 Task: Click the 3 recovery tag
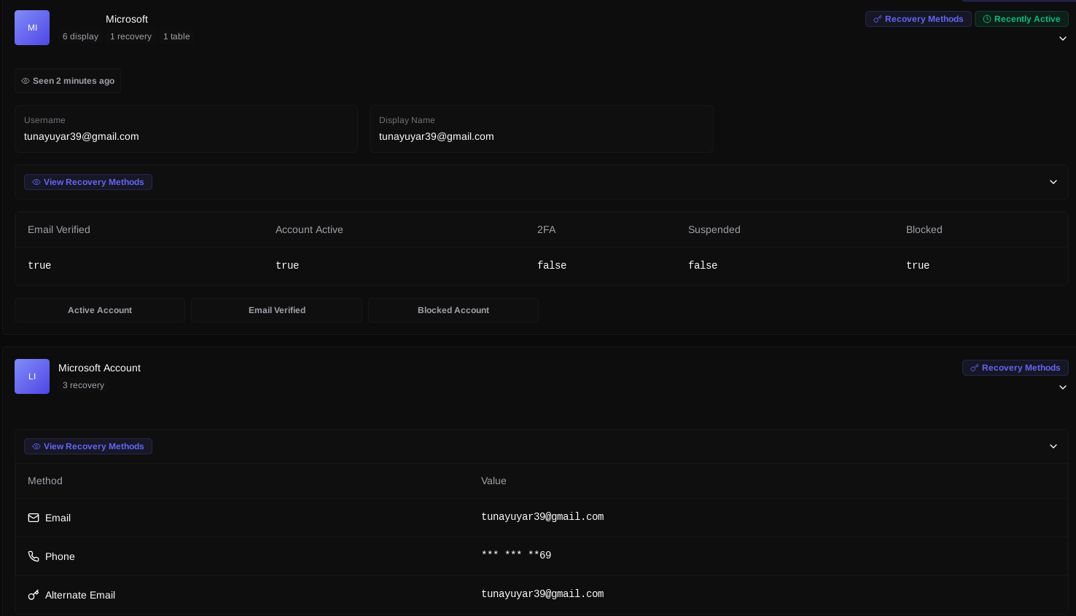83,385
